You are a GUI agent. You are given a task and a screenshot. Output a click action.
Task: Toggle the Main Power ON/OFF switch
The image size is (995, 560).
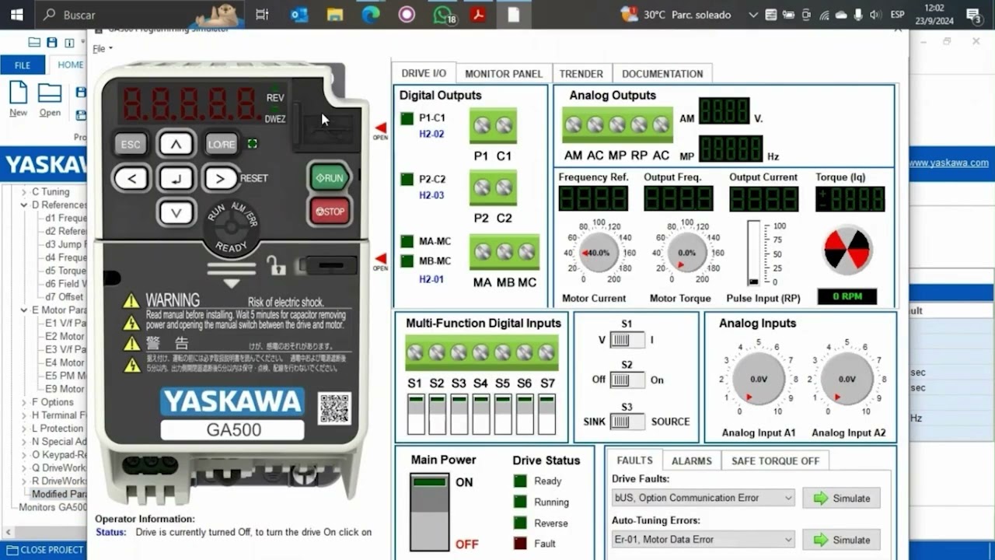pyautogui.click(x=429, y=513)
